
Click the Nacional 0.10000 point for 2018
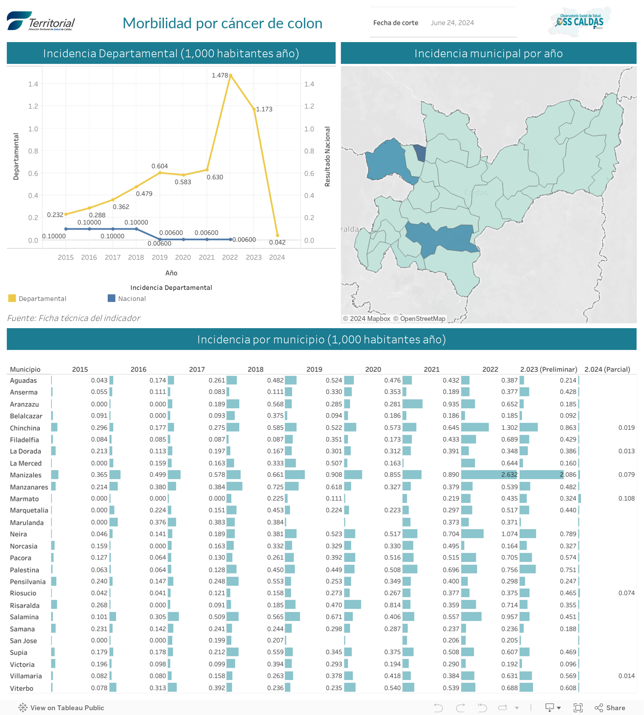pos(137,229)
